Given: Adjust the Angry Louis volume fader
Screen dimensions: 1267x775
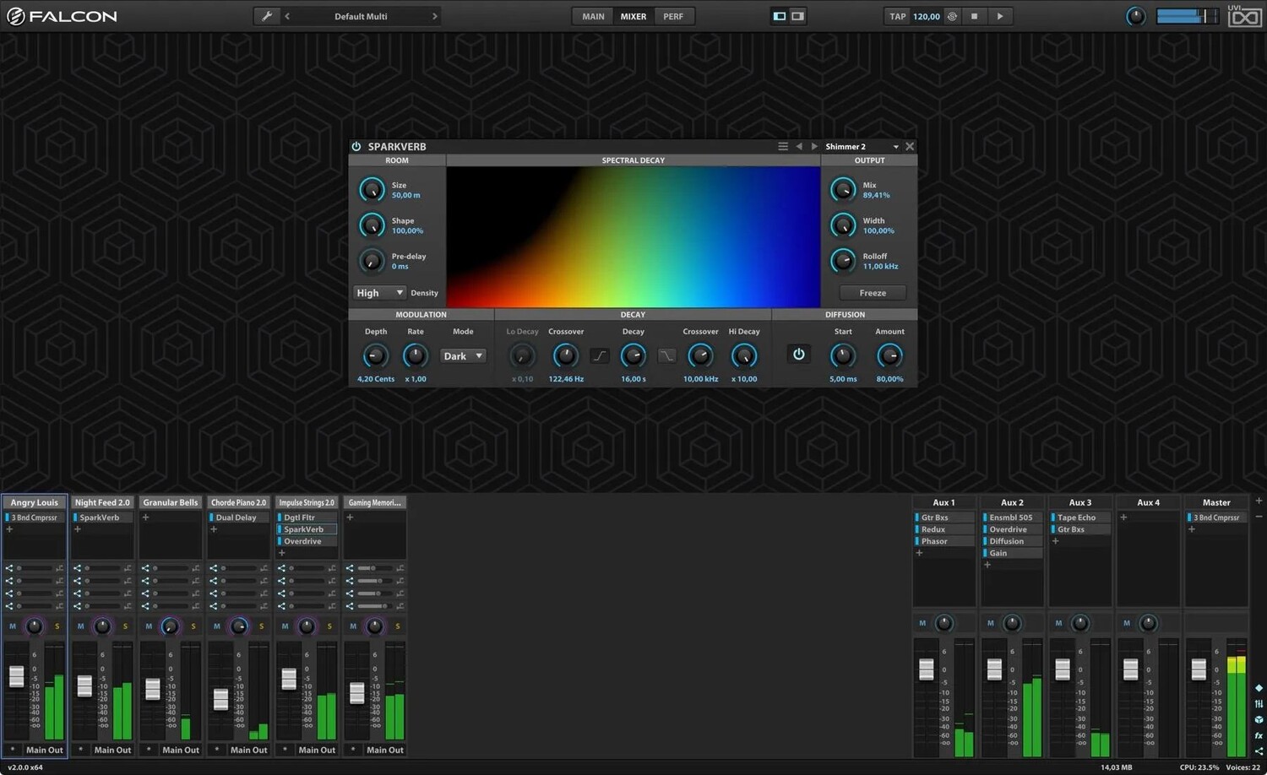Looking at the screenshot, I should [16, 675].
